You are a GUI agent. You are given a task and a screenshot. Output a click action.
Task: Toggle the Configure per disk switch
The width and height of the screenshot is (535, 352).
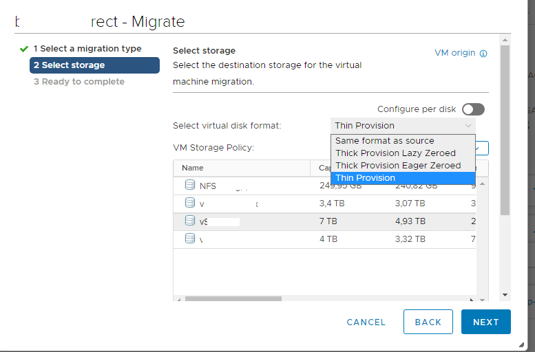473,109
